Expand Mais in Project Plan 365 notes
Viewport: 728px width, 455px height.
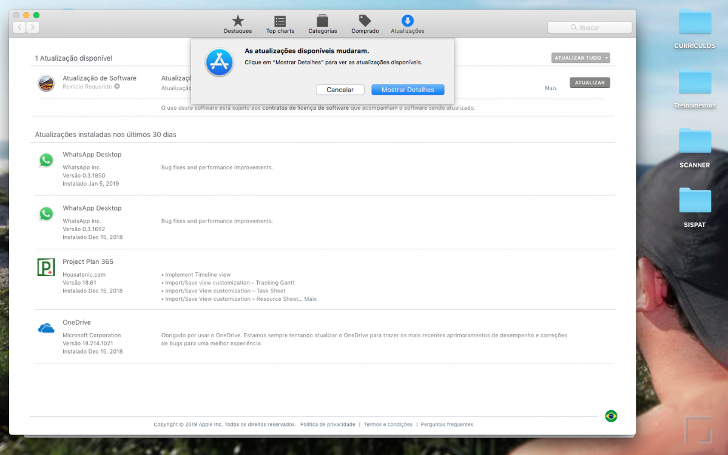click(311, 299)
